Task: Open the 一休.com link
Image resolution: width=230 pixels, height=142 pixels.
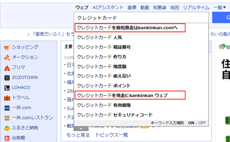Action: tap(22, 108)
